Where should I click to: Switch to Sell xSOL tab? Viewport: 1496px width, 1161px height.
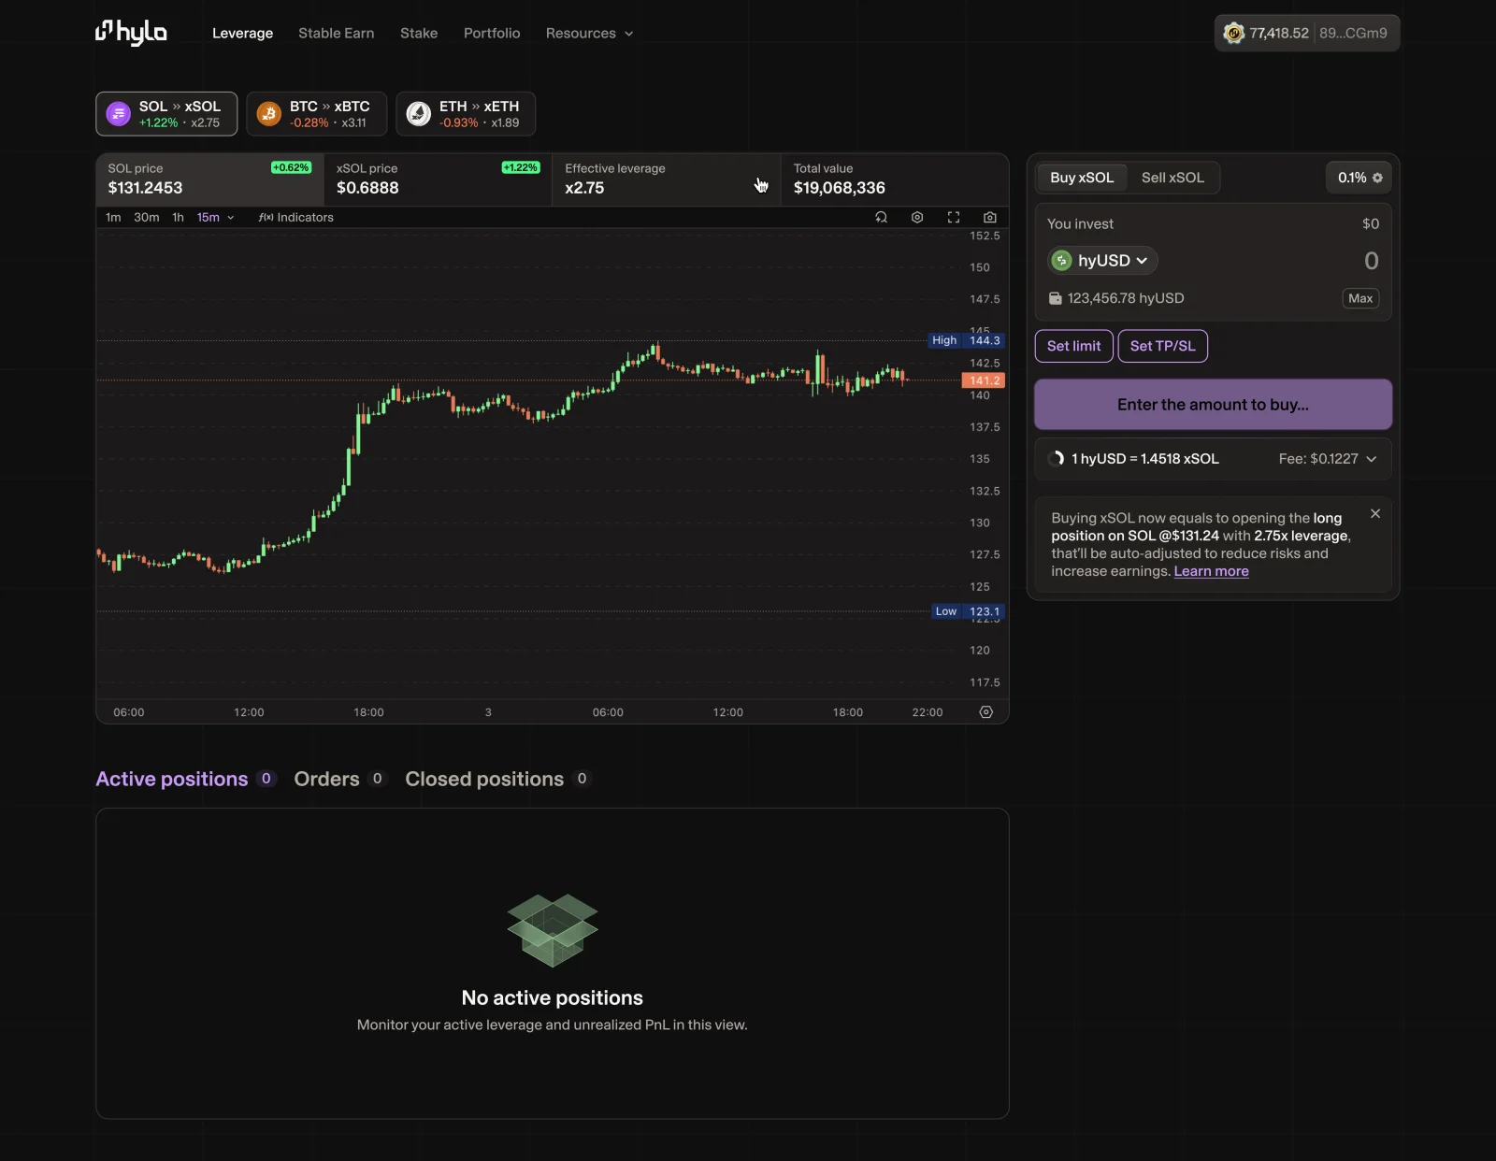[x=1172, y=178]
